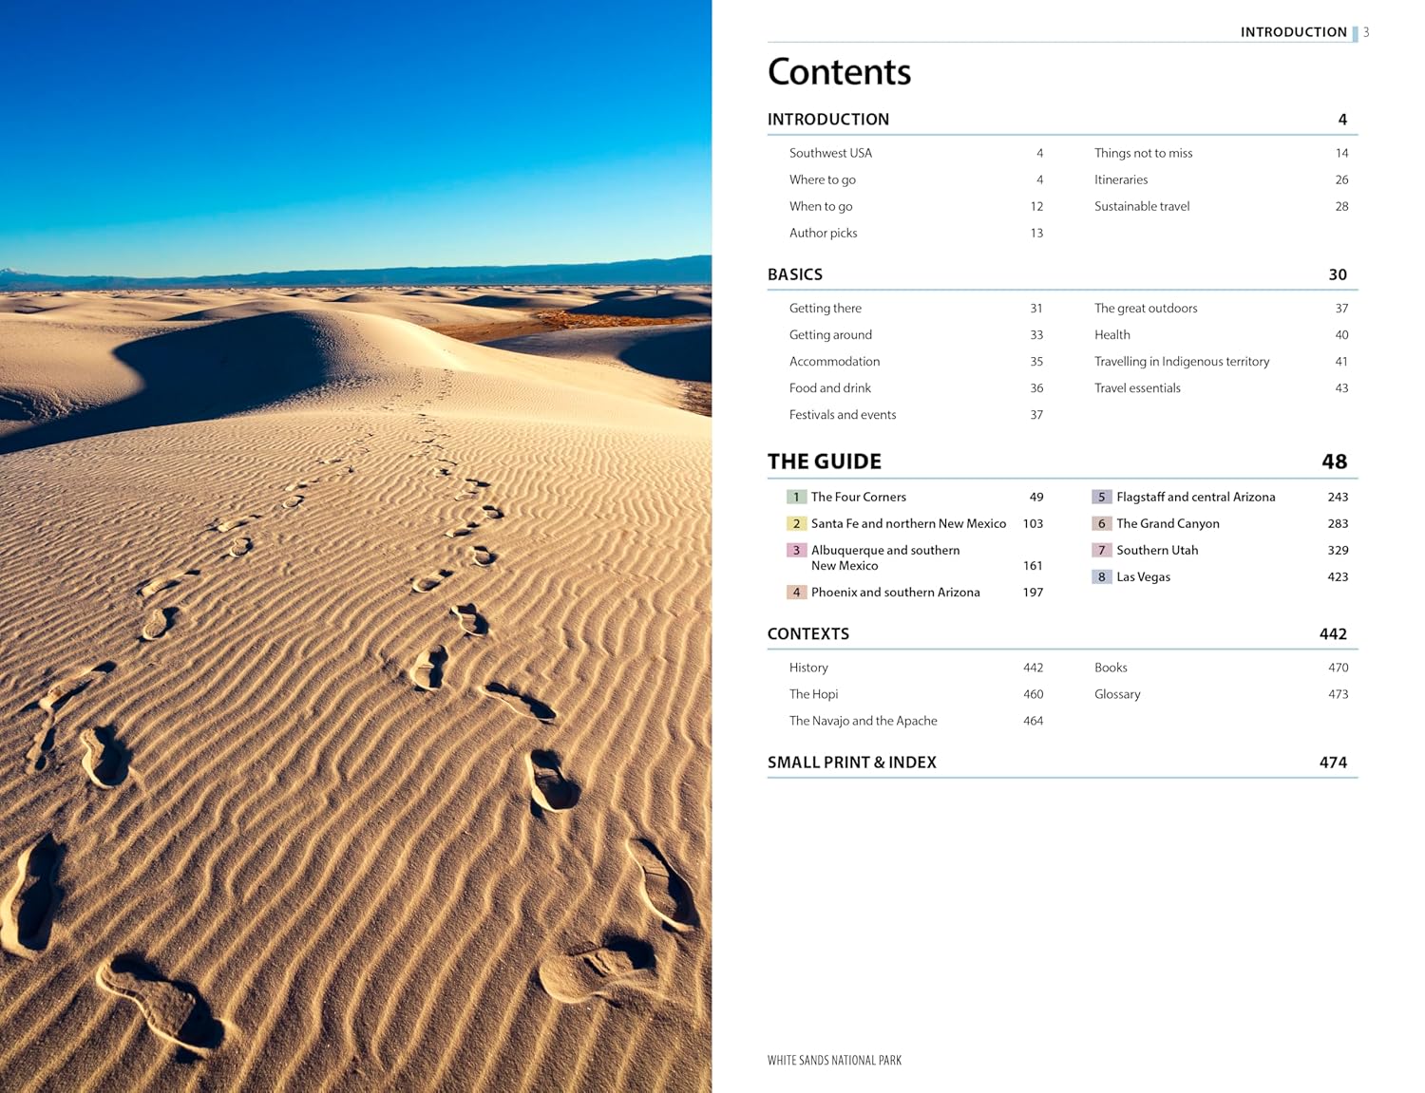Click the yellow chapter 2 number badge
Screen dimensions: 1425x1093
click(x=796, y=523)
